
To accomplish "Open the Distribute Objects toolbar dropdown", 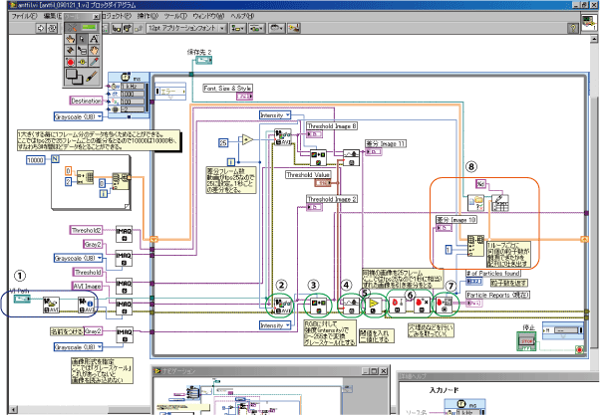I will 256,28.
